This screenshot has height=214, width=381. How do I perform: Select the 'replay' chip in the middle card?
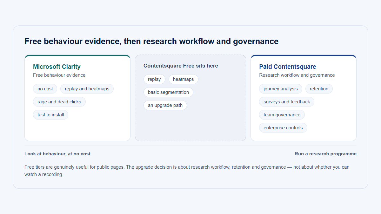(154, 79)
